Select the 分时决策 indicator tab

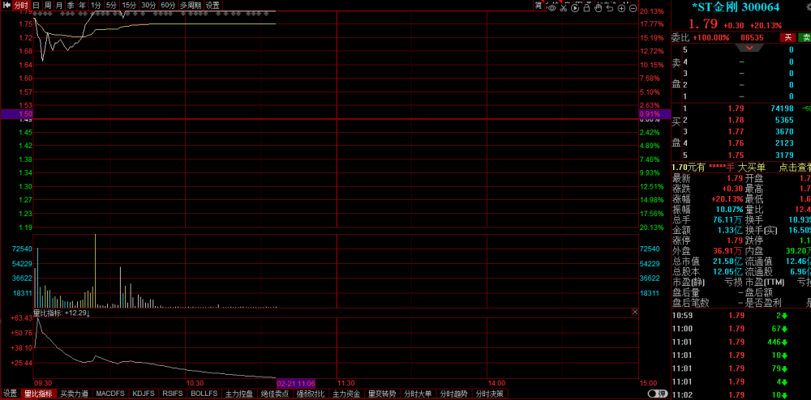click(x=489, y=394)
